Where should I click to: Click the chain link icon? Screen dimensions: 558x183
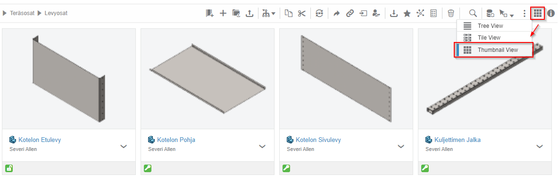350,14
